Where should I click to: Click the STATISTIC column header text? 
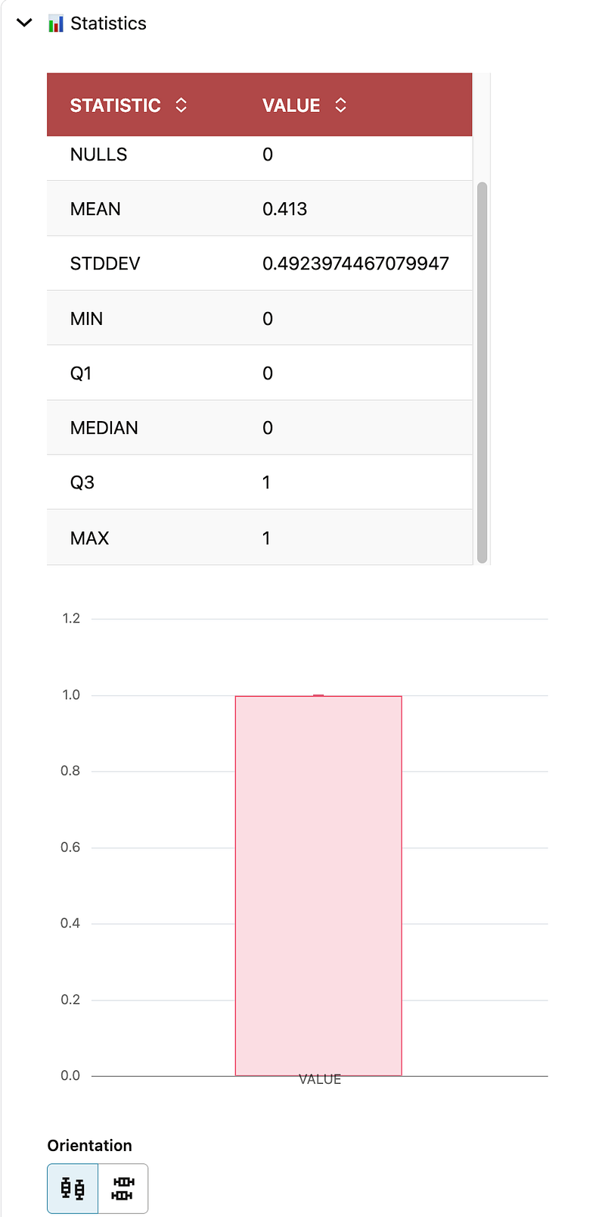tap(115, 105)
